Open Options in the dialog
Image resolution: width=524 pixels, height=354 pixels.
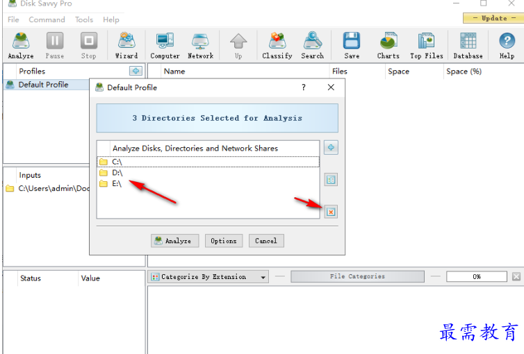(224, 241)
